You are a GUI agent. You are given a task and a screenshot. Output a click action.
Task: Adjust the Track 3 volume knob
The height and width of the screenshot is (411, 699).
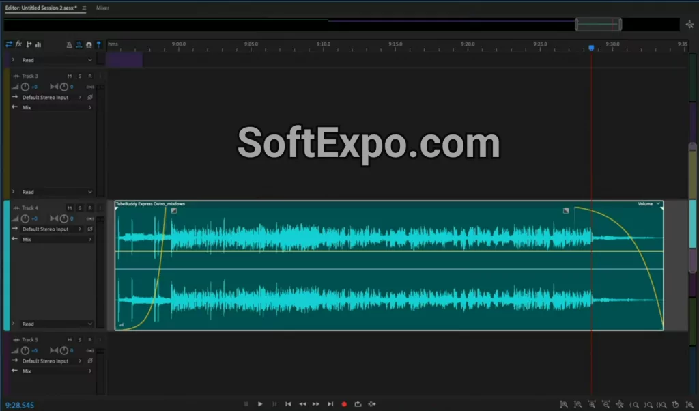26,86
